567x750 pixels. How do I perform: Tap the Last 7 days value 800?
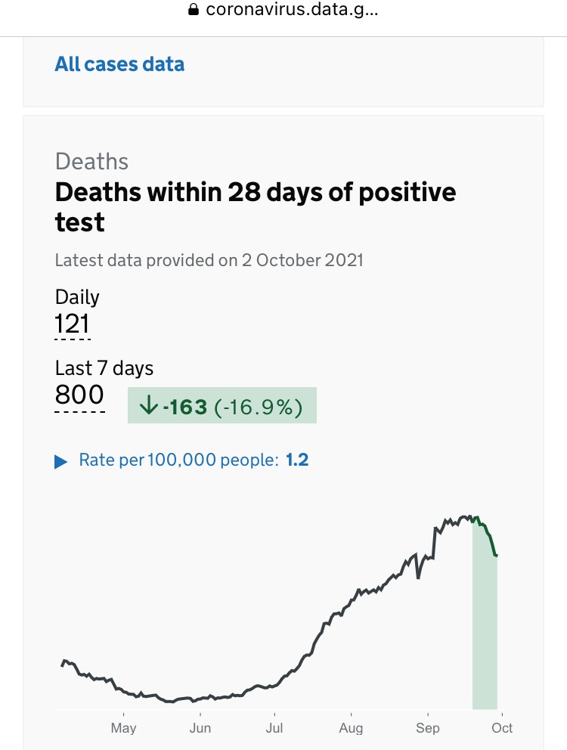[79, 395]
